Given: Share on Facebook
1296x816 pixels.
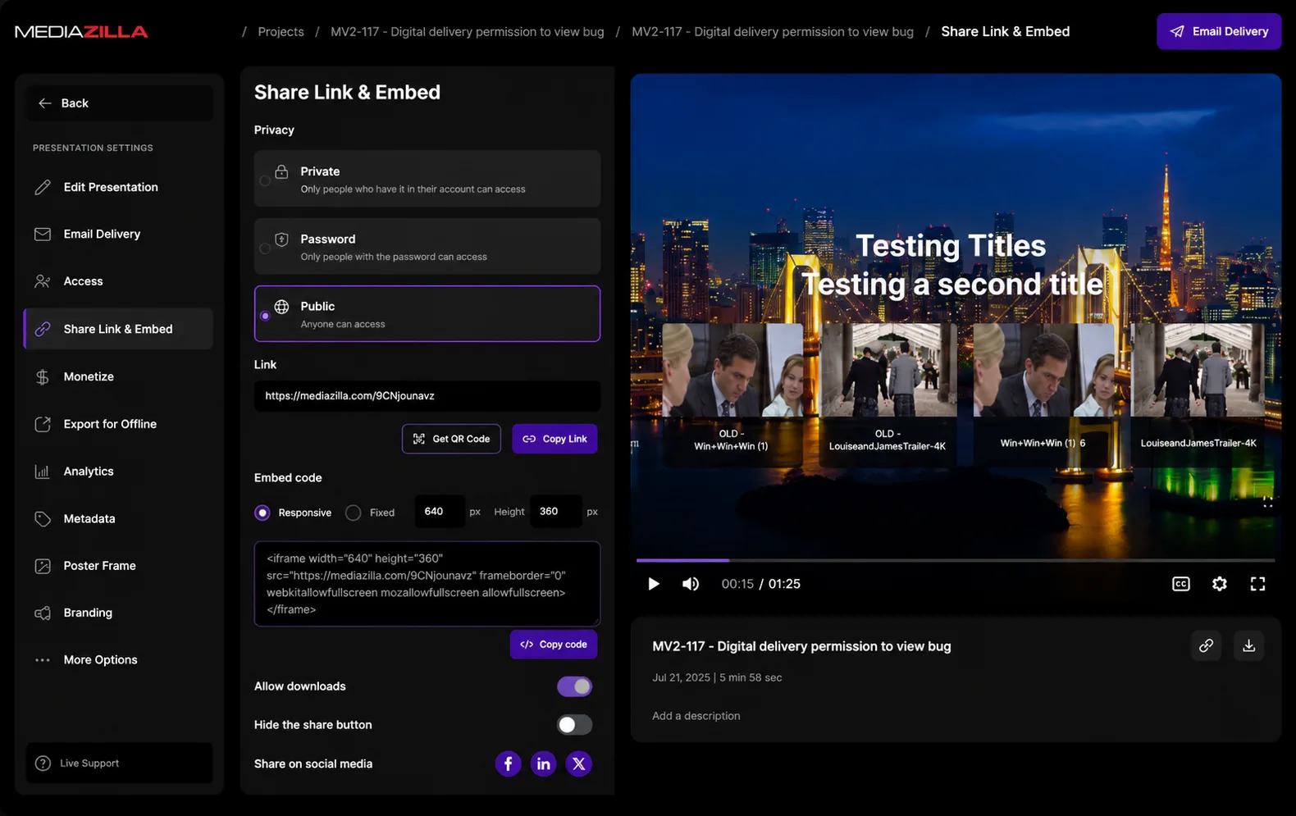Looking at the screenshot, I should (x=508, y=764).
